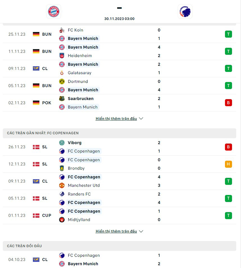Click the FC Copenhagen crest at top
Image resolution: width=241 pixels, height=268 pixels.
[185, 11]
